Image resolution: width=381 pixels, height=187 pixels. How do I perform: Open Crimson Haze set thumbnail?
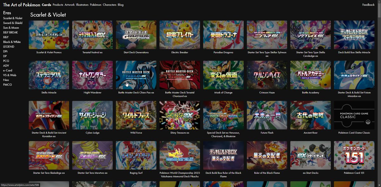[x=267, y=75]
